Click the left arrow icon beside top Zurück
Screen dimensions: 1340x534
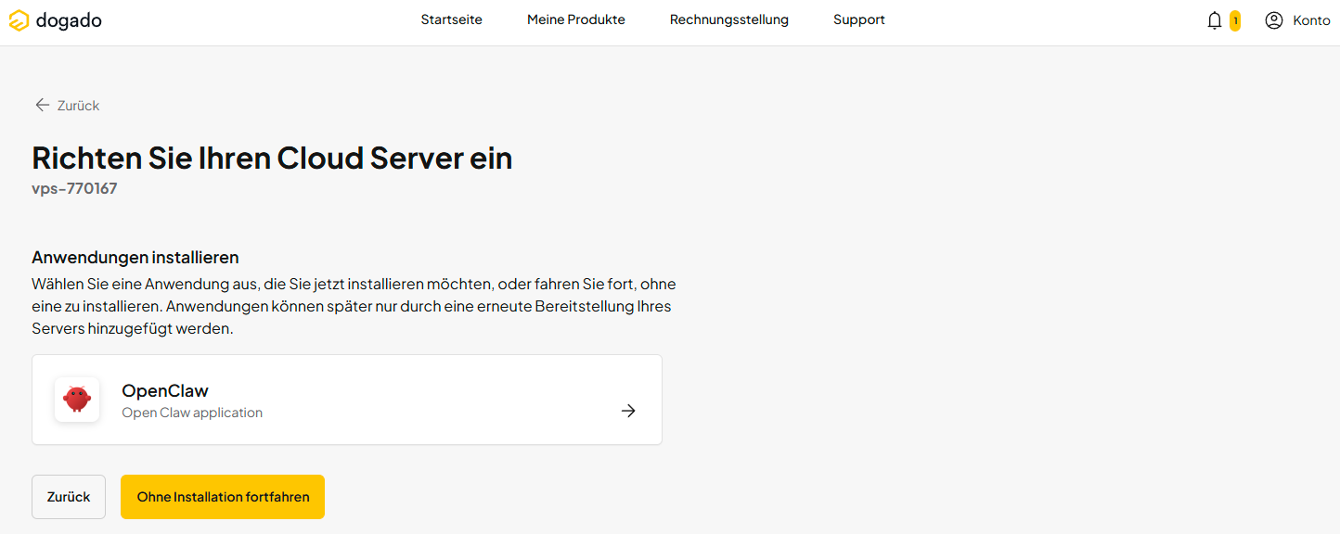coord(42,105)
